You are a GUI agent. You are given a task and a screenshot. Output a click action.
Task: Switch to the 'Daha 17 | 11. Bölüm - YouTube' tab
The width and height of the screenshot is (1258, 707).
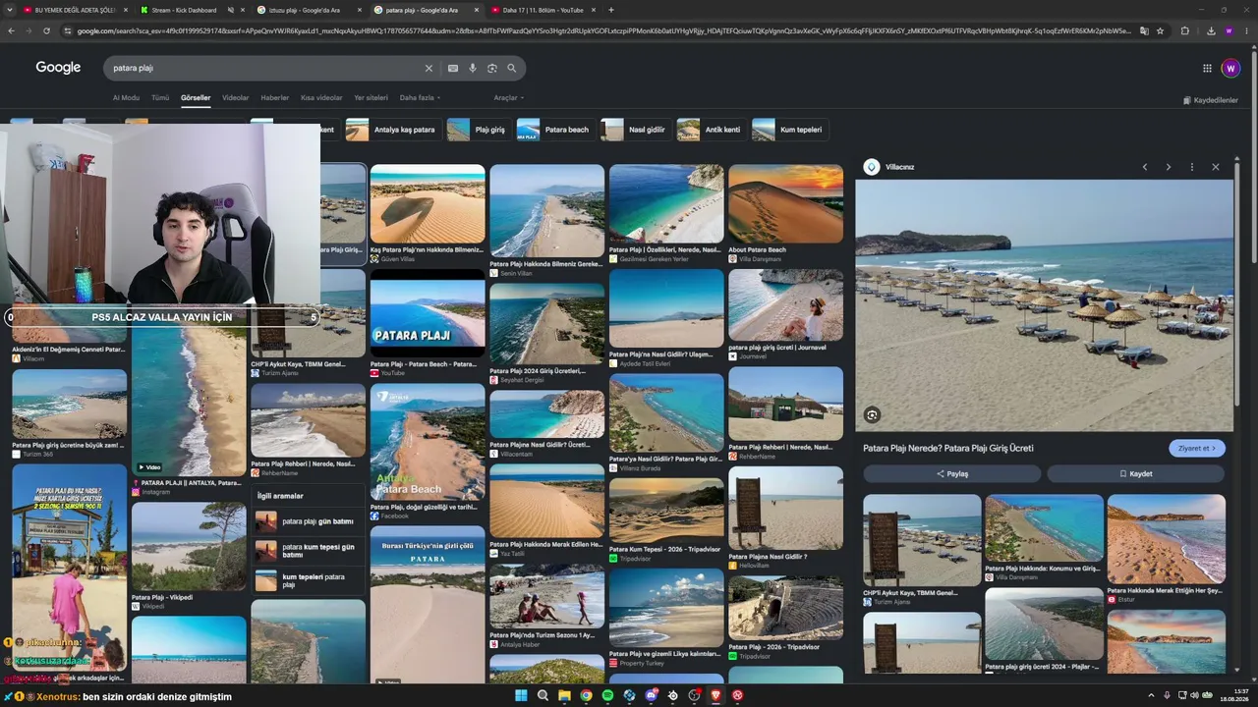point(543,10)
